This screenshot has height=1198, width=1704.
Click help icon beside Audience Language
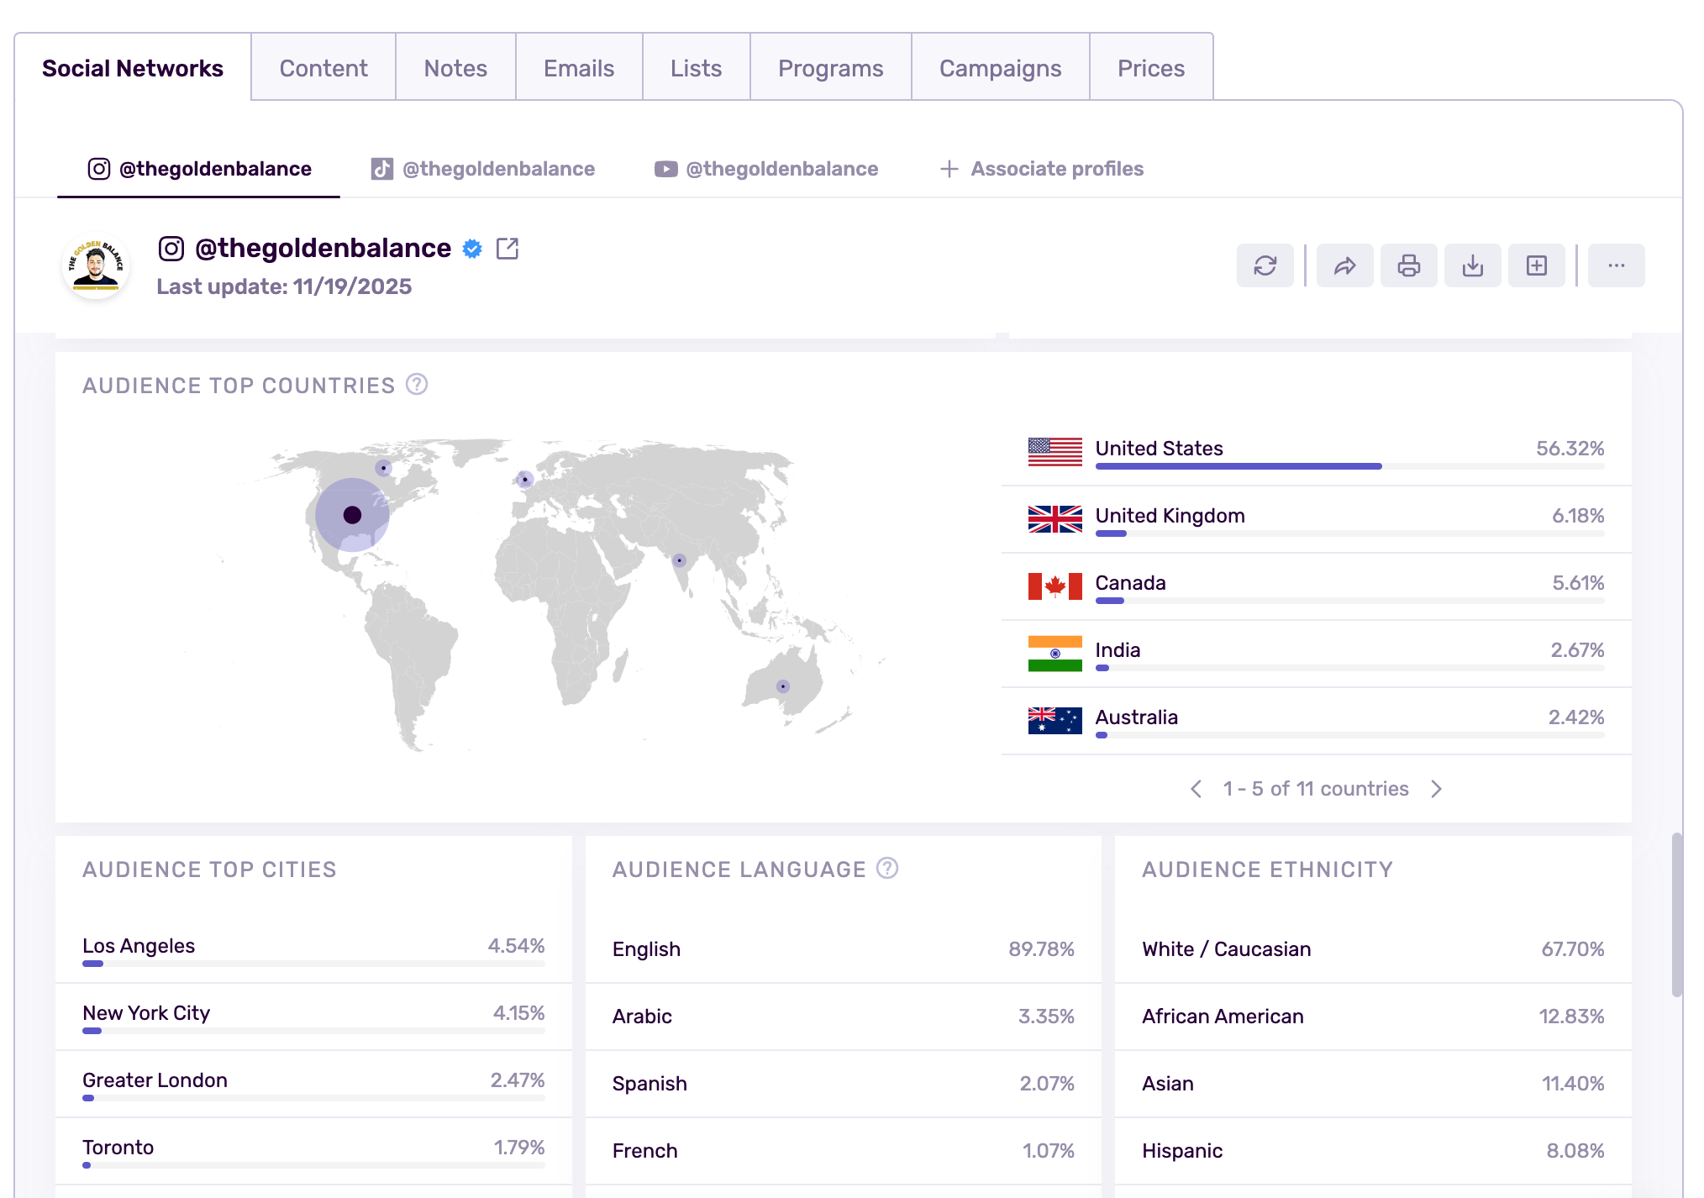(887, 869)
